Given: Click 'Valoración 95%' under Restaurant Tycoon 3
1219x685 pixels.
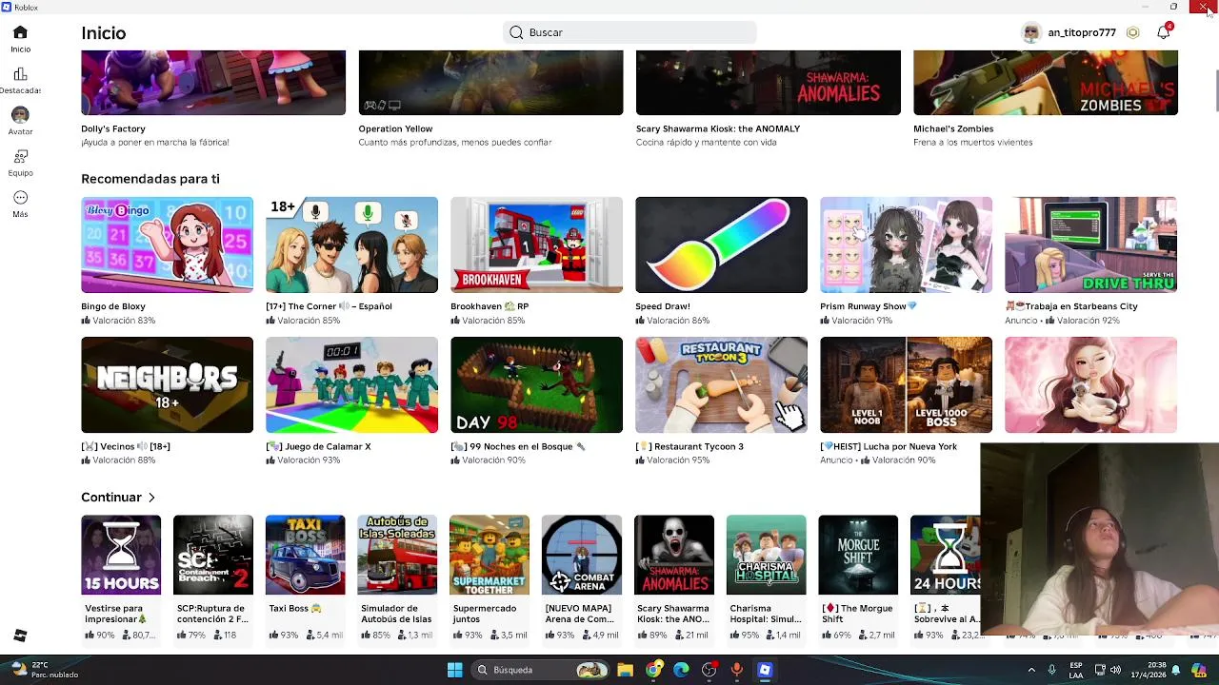Looking at the screenshot, I should pyautogui.click(x=678, y=460).
